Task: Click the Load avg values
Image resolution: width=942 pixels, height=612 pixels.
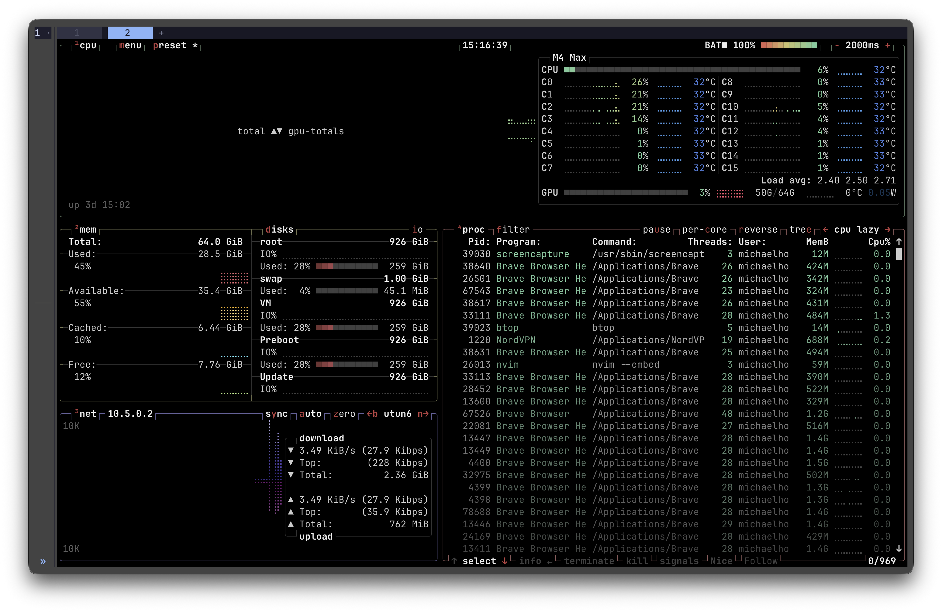Action: (857, 180)
